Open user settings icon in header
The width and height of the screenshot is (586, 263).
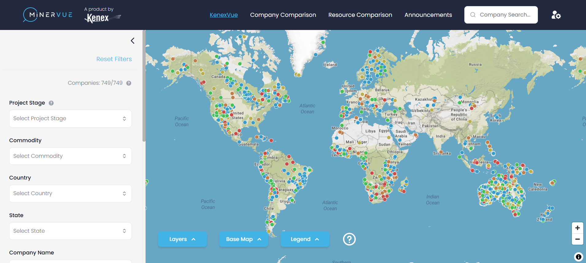click(556, 15)
